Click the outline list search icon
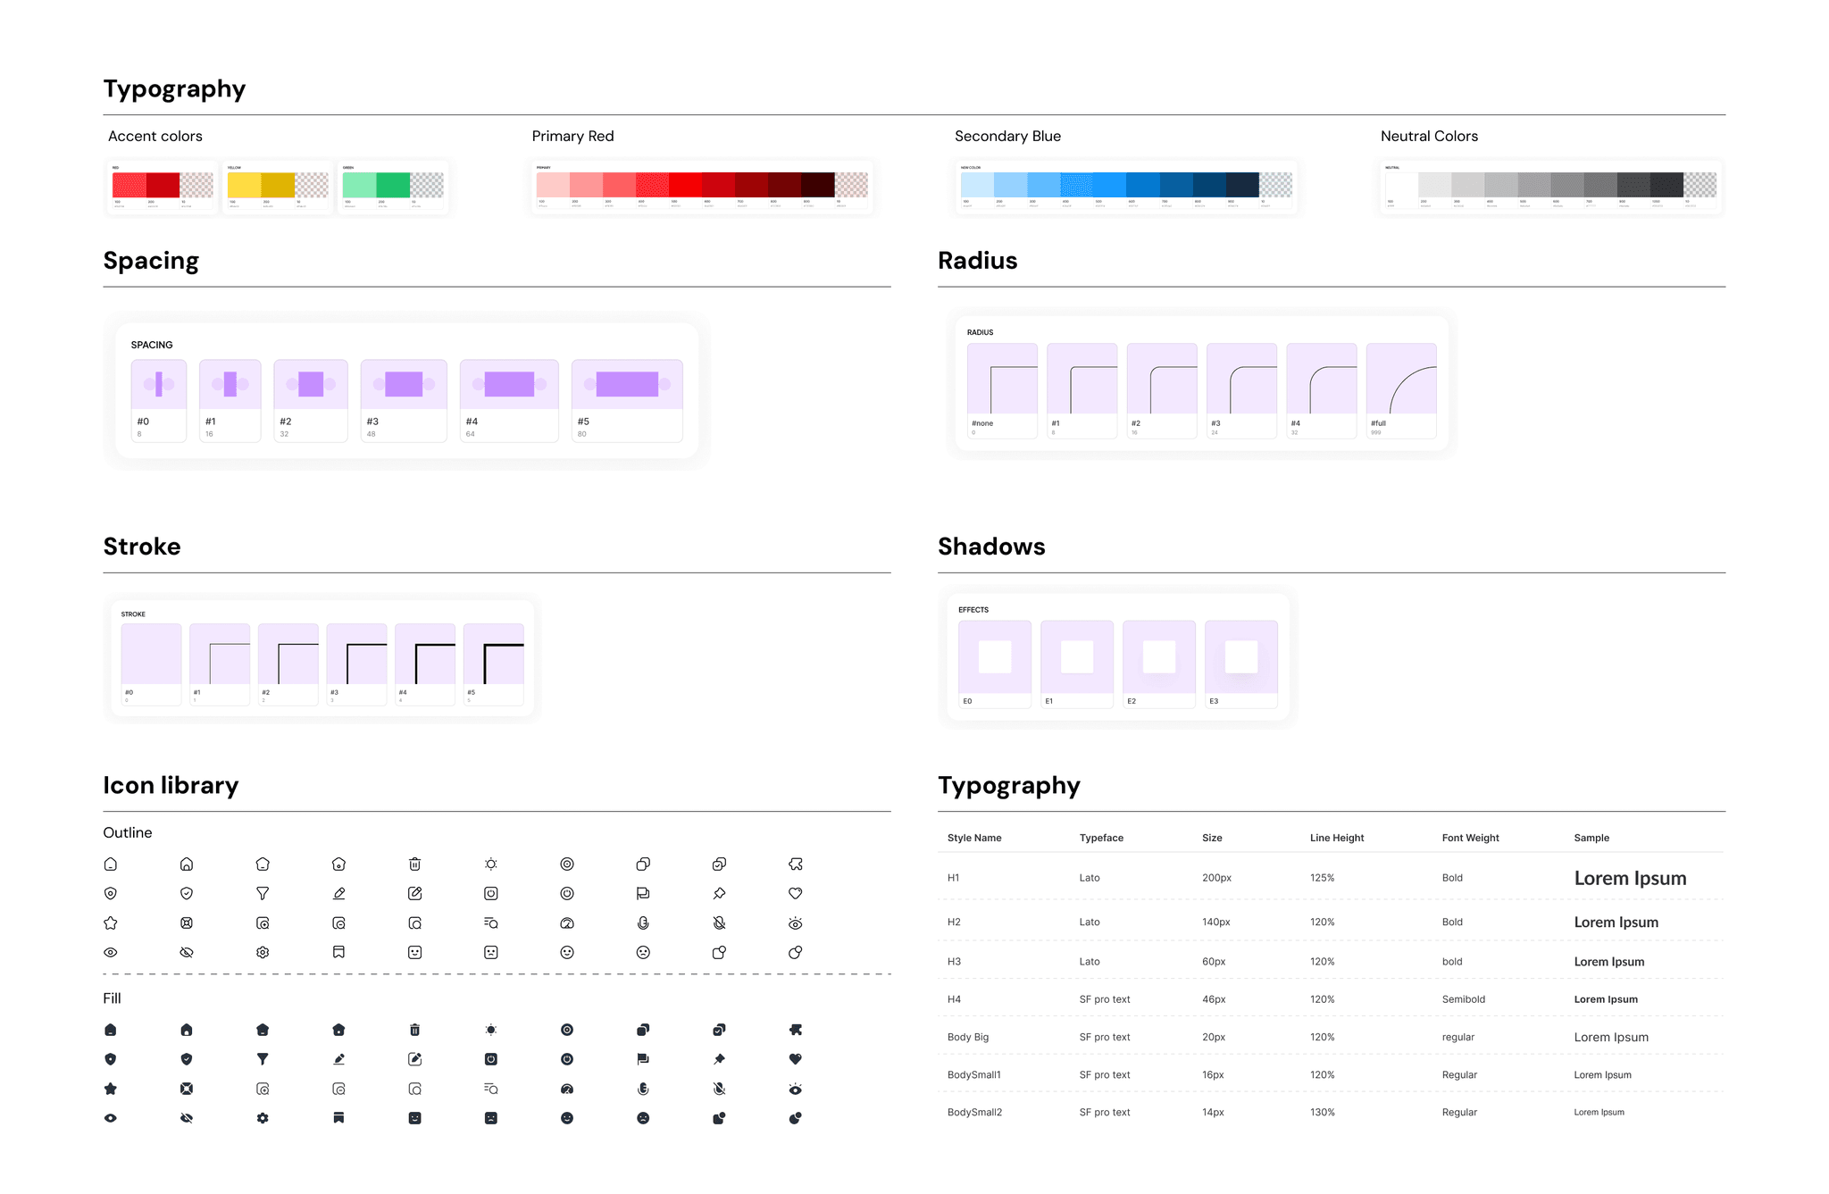Screen dimensions: 1829x1194 491,923
